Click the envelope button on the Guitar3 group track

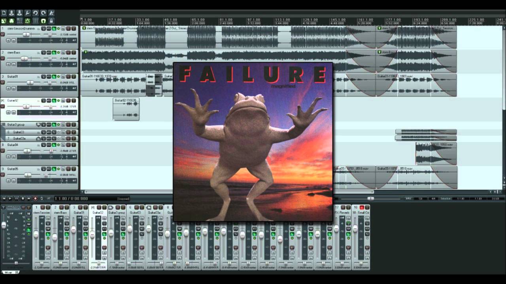[49, 125]
